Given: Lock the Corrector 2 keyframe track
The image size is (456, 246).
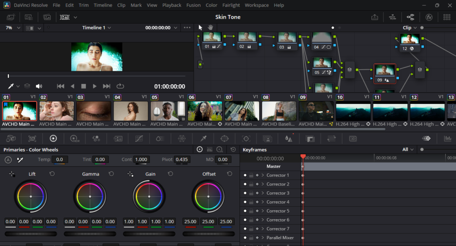Looking at the screenshot, I should pos(251,184).
